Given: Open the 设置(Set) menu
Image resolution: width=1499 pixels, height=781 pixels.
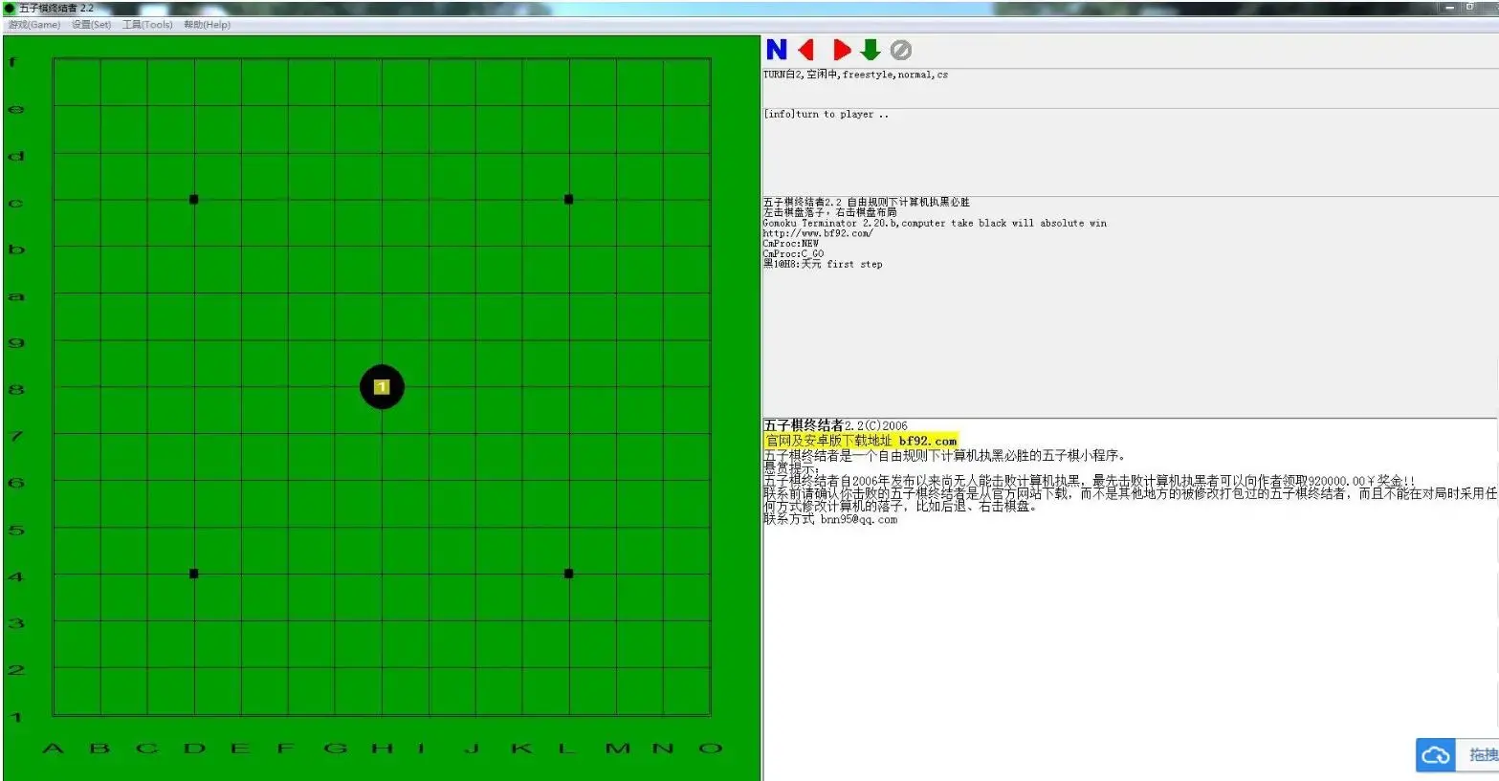Looking at the screenshot, I should coord(92,25).
